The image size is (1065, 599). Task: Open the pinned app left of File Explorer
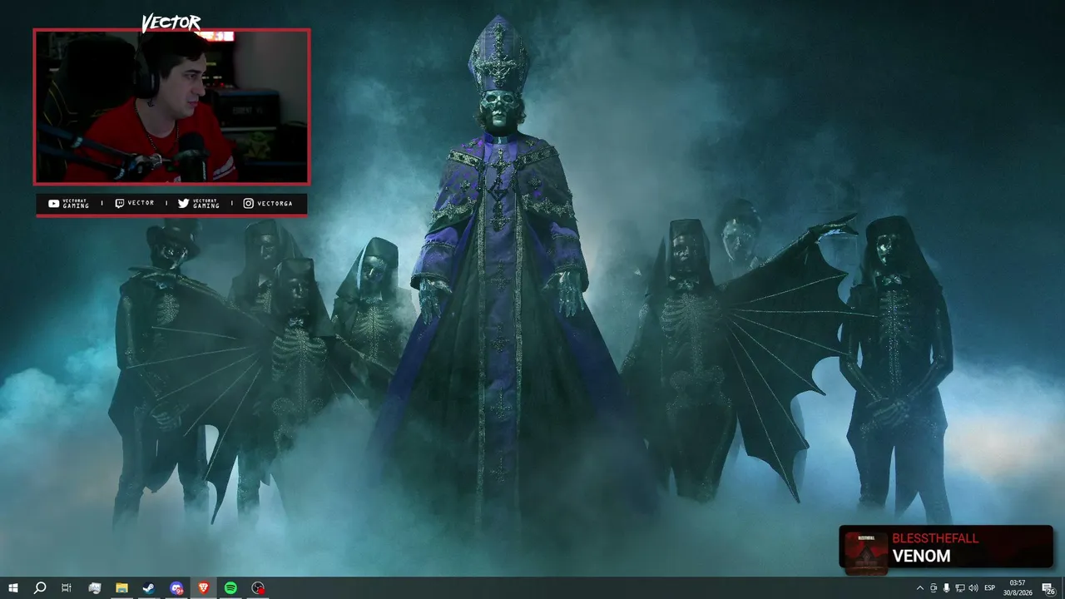[94, 588]
